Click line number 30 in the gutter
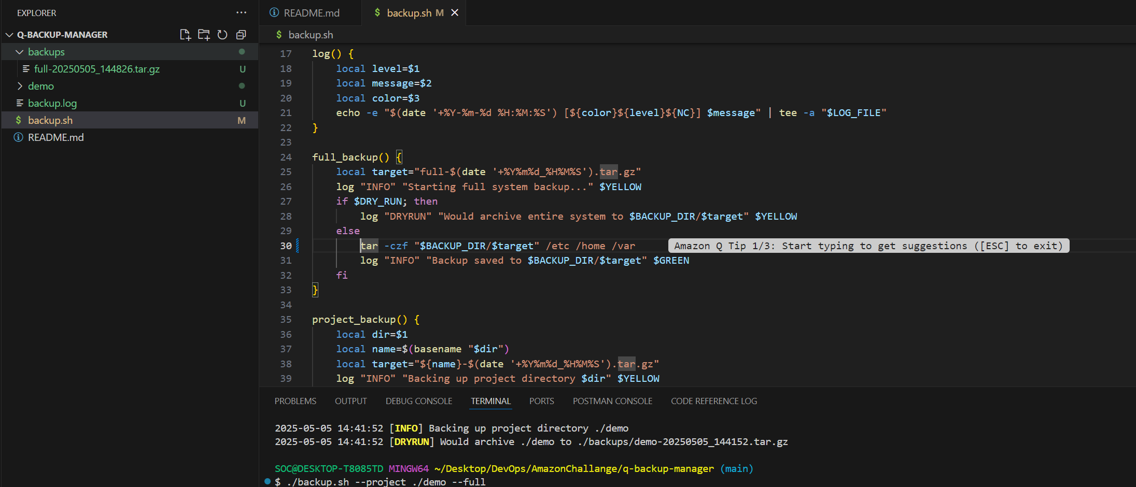This screenshot has width=1136, height=487. coord(286,246)
